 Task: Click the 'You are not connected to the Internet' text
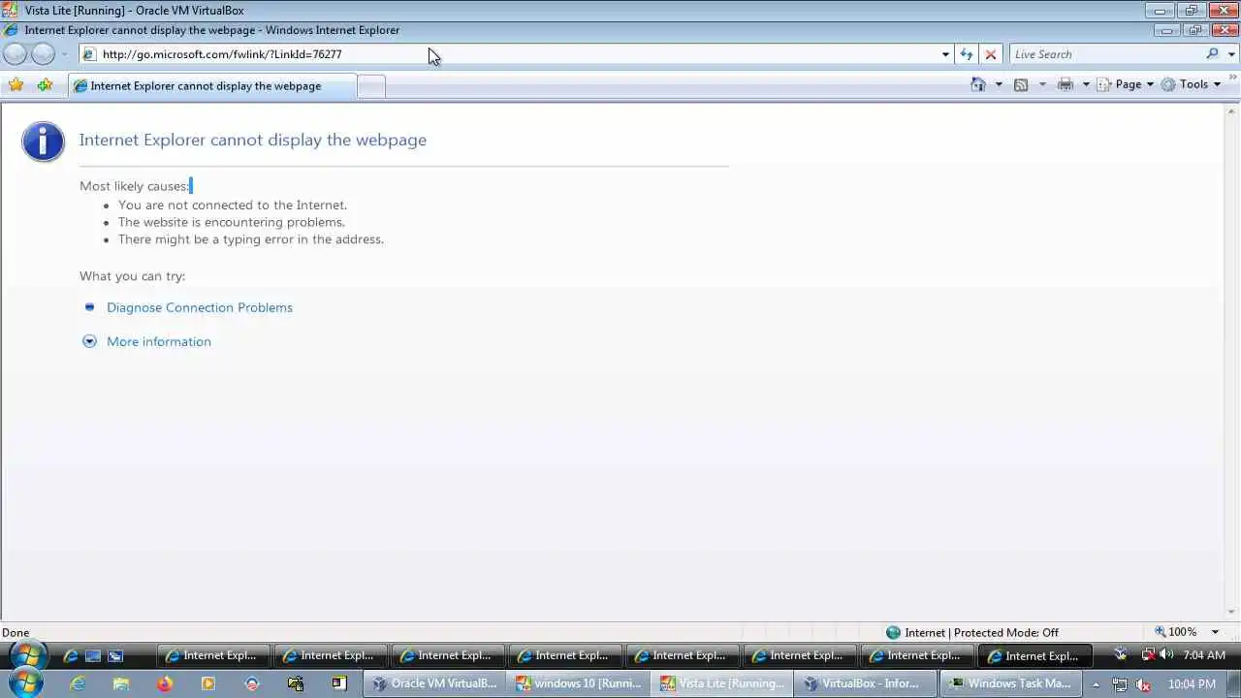pos(233,205)
